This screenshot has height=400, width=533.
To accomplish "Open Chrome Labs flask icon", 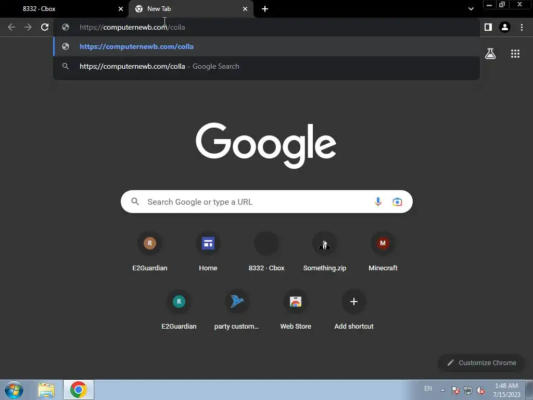I will tap(490, 54).
